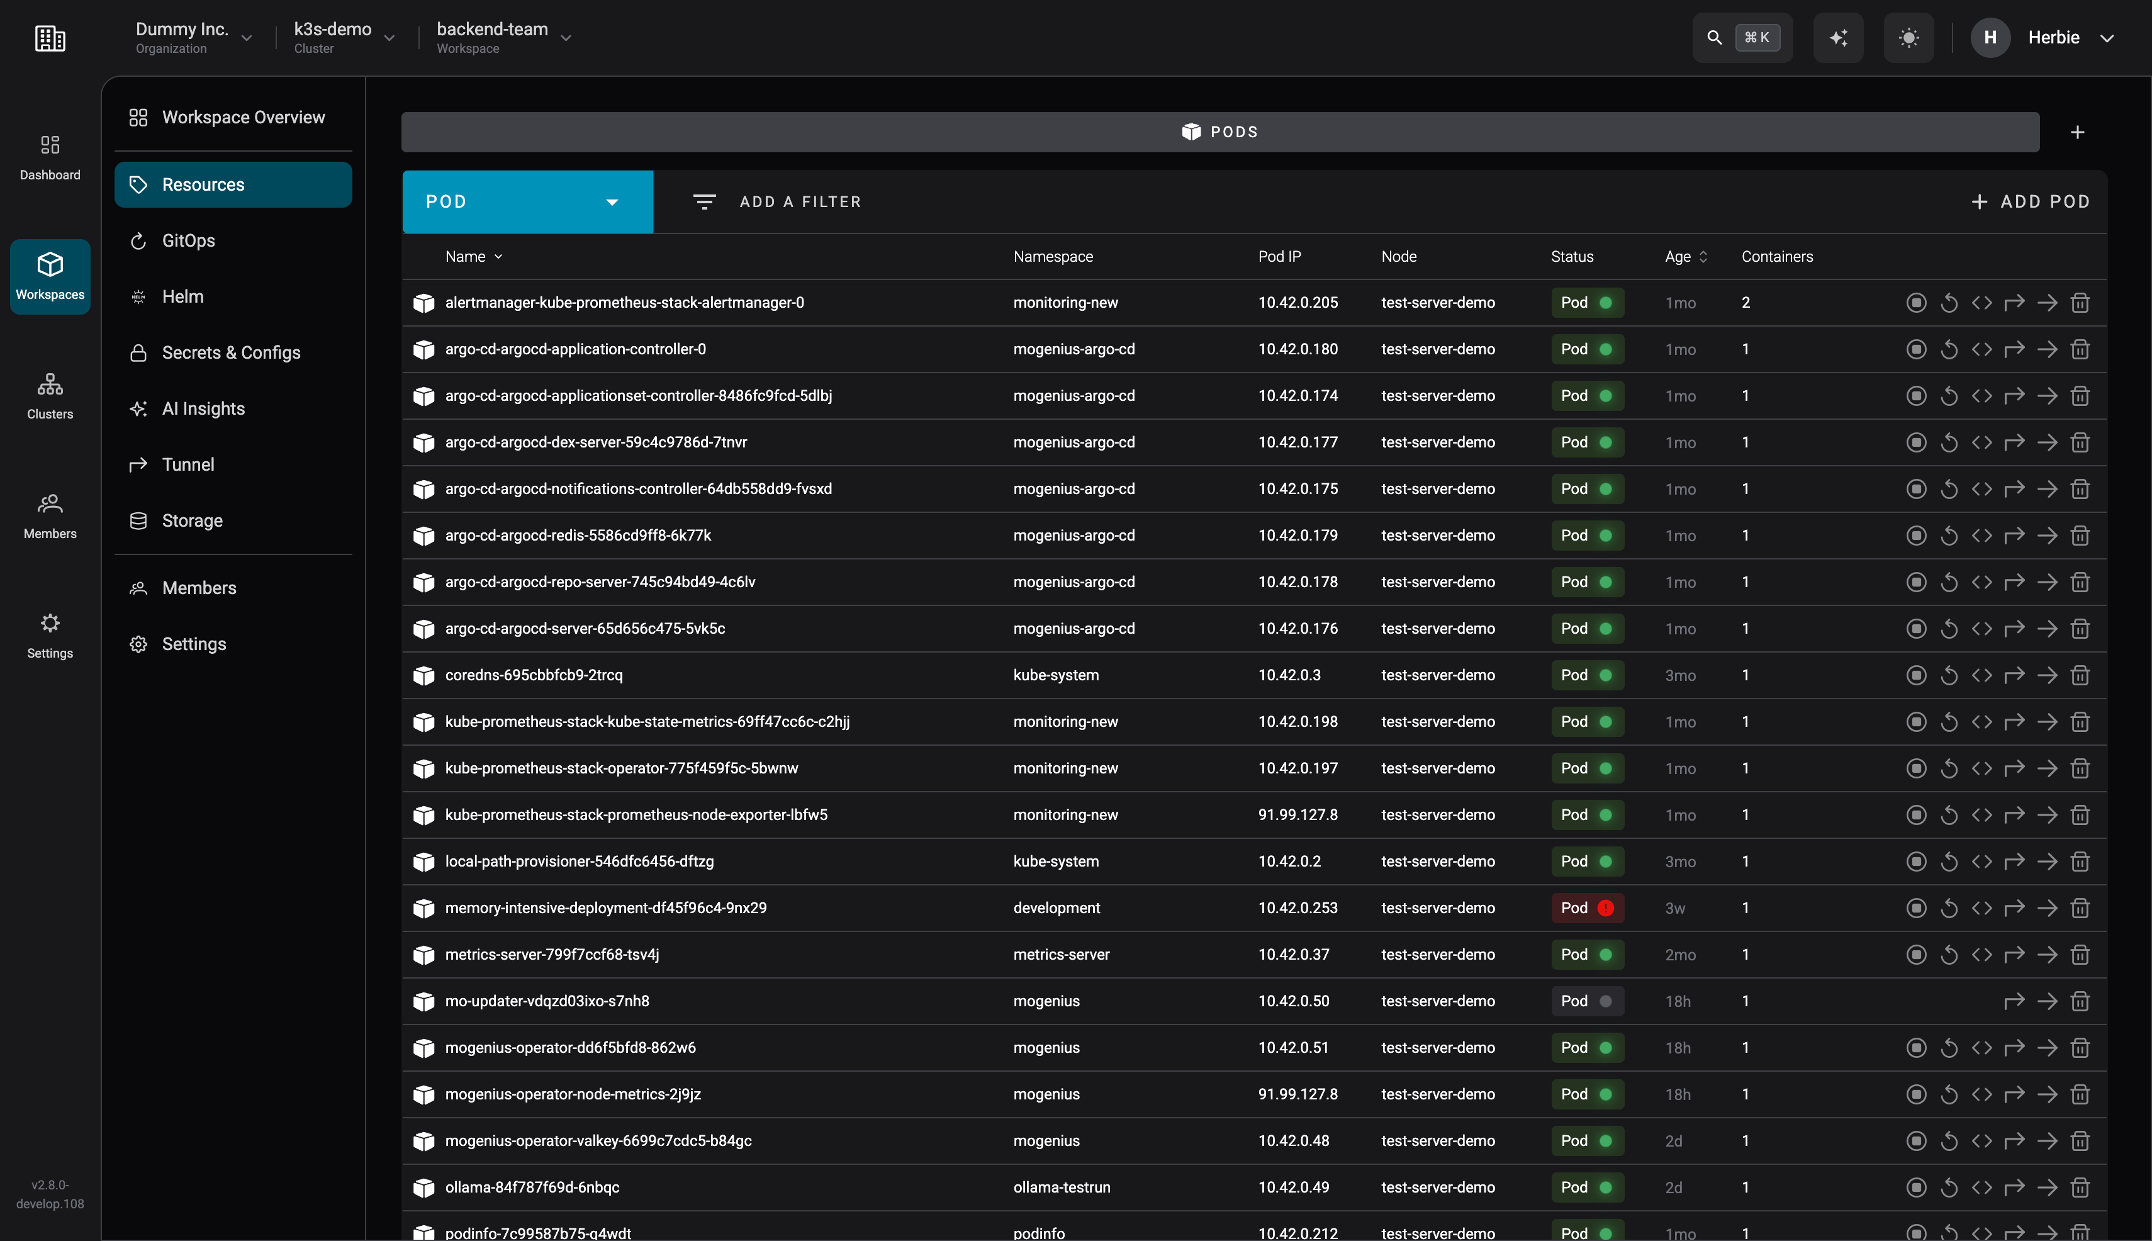Click the ADD POD button
Screen dimensions: 2152x1241
2031,202
